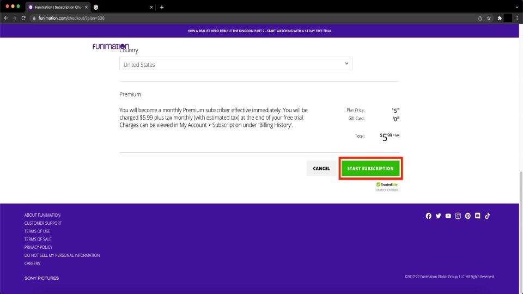Click the copyright notice text
This screenshot has height=294, width=523.
(x=449, y=277)
